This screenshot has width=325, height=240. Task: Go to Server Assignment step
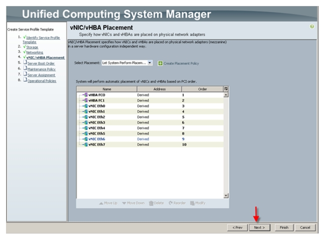[x=41, y=75]
